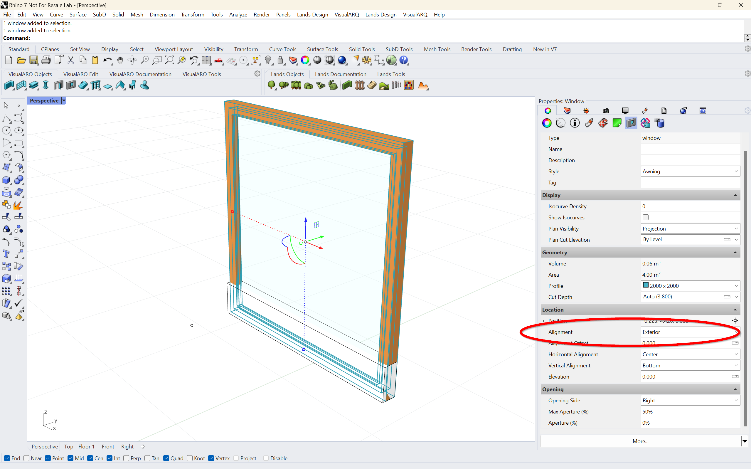Image resolution: width=751 pixels, height=469 pixels.
Task: Switch to Lands Documentation toolbar tab
Action: (341, 74)
